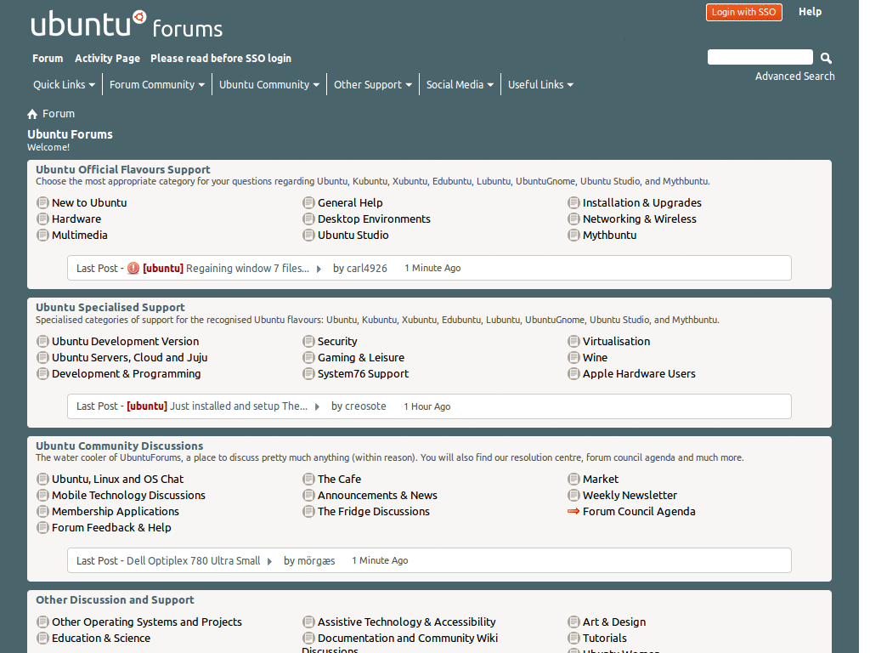Expand the Quick Links dropdown
The width and height of the screenshot is (870, 653).
coord(64,84)
